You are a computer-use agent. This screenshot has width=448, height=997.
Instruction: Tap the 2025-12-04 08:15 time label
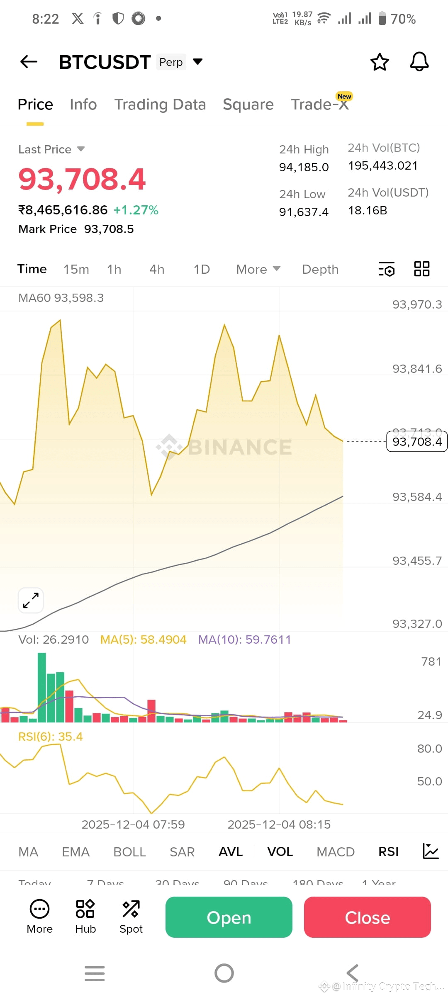tap(279, 824)
